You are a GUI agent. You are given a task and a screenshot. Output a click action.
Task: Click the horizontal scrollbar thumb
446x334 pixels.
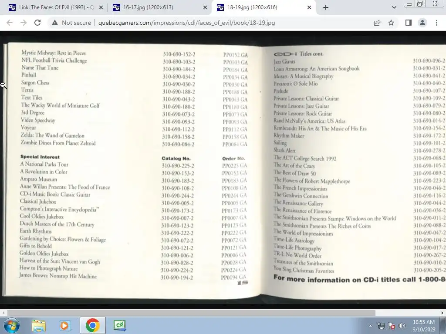191,313
